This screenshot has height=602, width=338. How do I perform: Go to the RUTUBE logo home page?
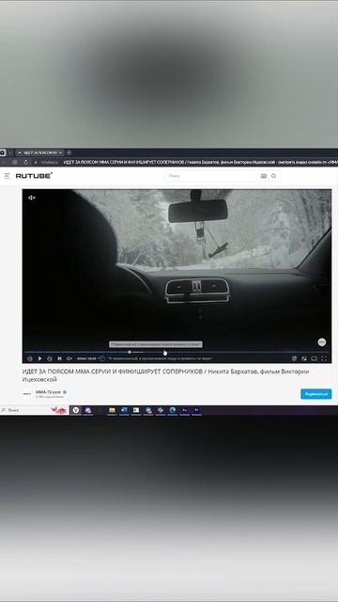(x=34, y=176)
